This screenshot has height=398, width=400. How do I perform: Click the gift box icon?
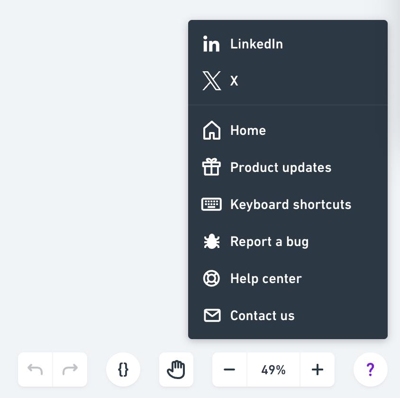click(211, 167)
